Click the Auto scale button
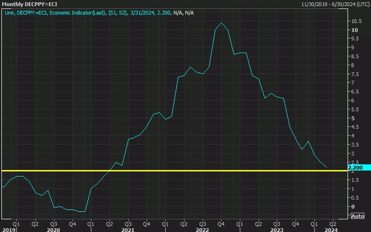This screenshot has width=371, height=232. point(357,216)
